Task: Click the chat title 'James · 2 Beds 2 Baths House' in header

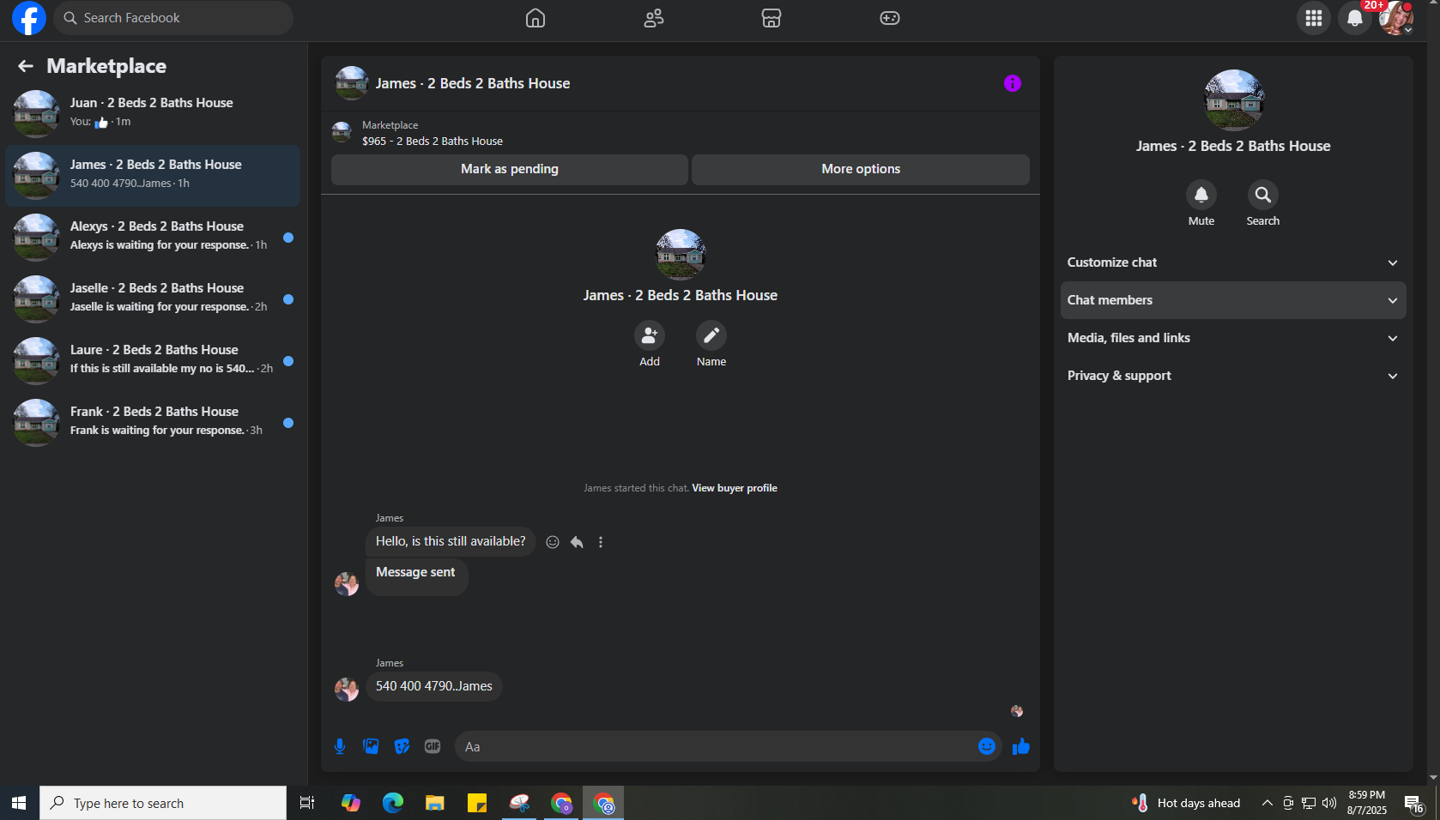Action: [473, 83]
